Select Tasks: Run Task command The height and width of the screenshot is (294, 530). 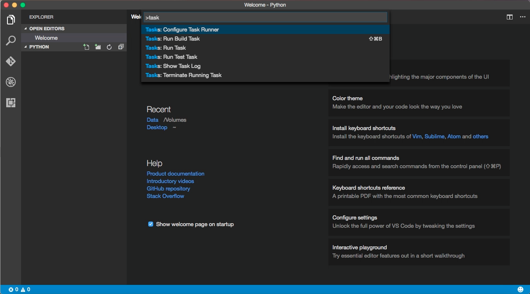point(265,48)
